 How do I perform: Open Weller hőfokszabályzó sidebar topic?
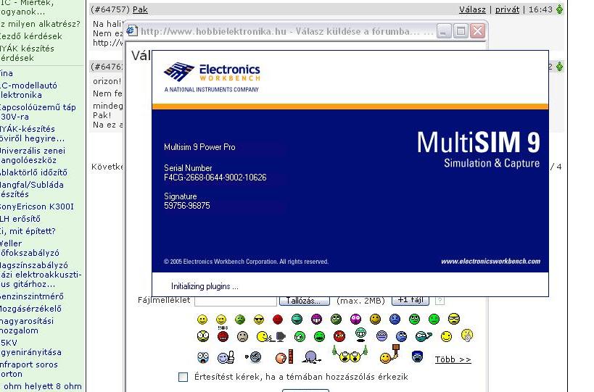30,248
